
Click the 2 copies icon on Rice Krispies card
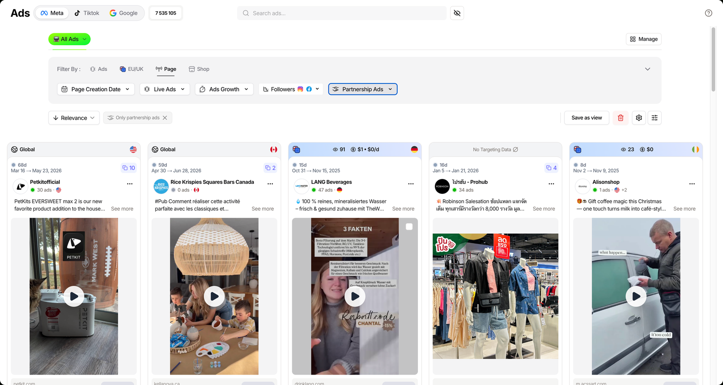click(270, 168)
